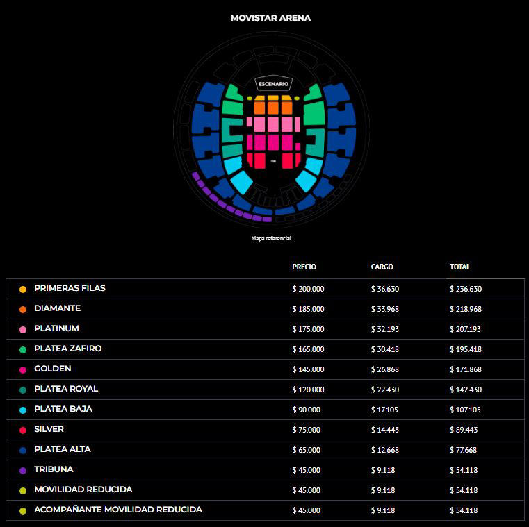Click the teal Platea Royal legend dot

[23, 390]
